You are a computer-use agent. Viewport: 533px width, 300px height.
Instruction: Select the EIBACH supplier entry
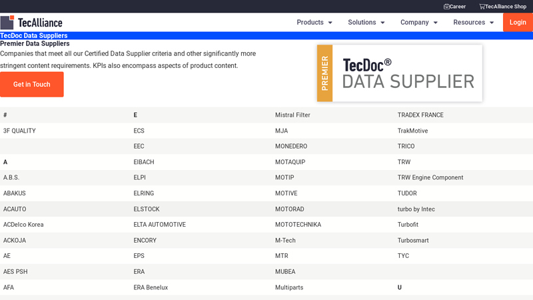pos(144,162)
